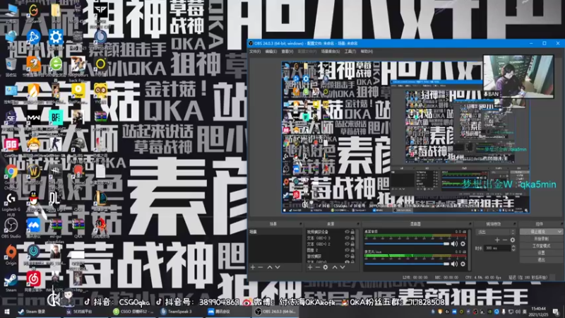Adjust the 麦克风/Aux volume slider

tap(408, 264)
